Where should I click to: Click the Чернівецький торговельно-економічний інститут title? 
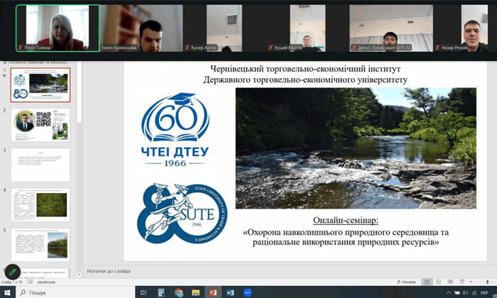305,69
